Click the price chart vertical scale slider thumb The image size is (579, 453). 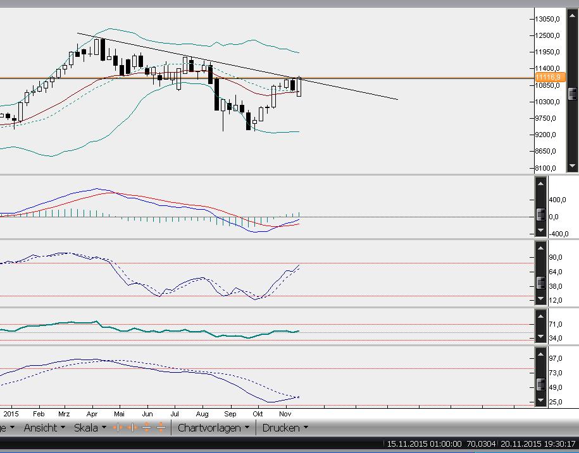(x=572, y=94)
